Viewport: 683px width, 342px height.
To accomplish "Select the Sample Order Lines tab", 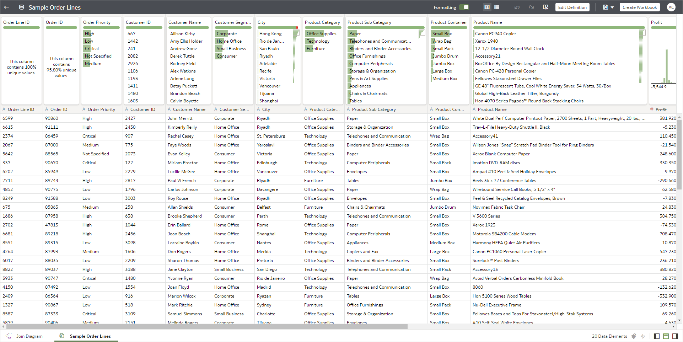I will 90,336.
